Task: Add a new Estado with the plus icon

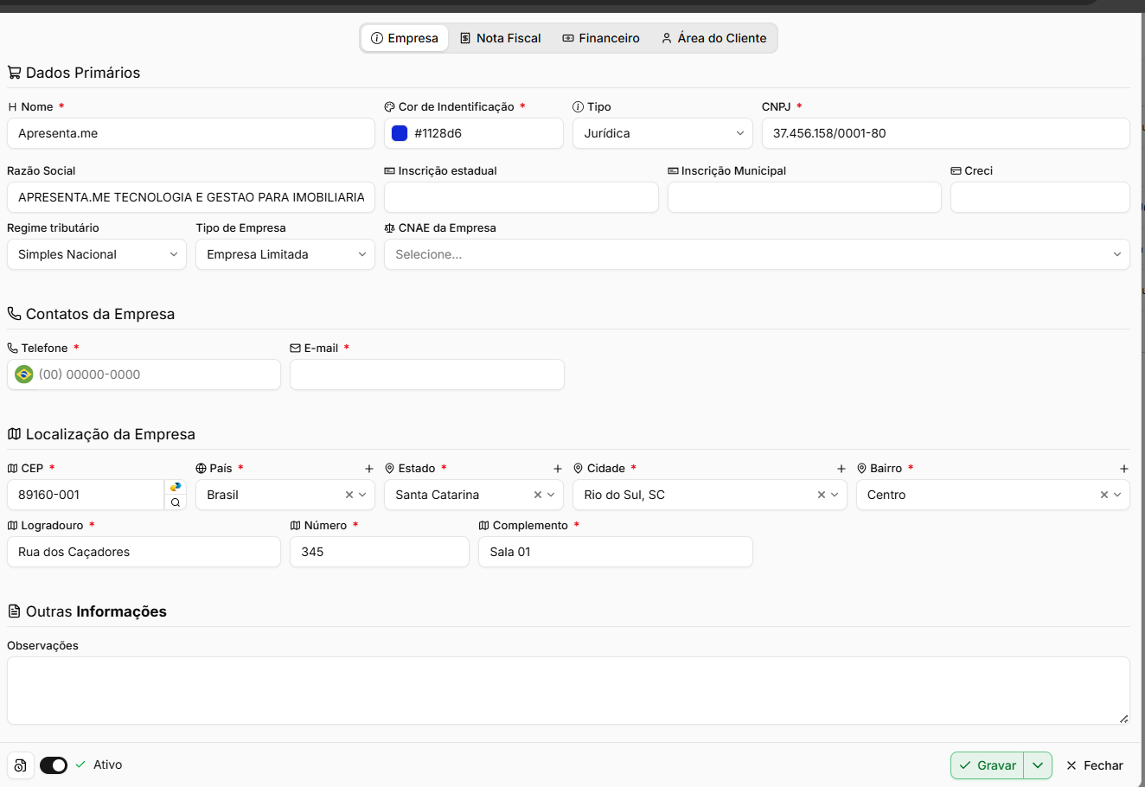Action: (x=558, y=469)
